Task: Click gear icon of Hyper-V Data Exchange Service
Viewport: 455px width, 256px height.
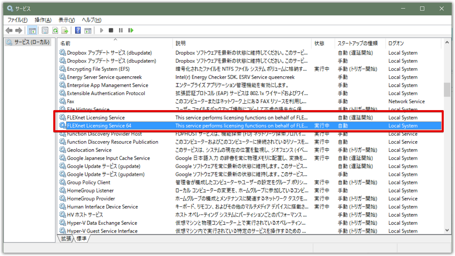Action: (x=62, y=223)
